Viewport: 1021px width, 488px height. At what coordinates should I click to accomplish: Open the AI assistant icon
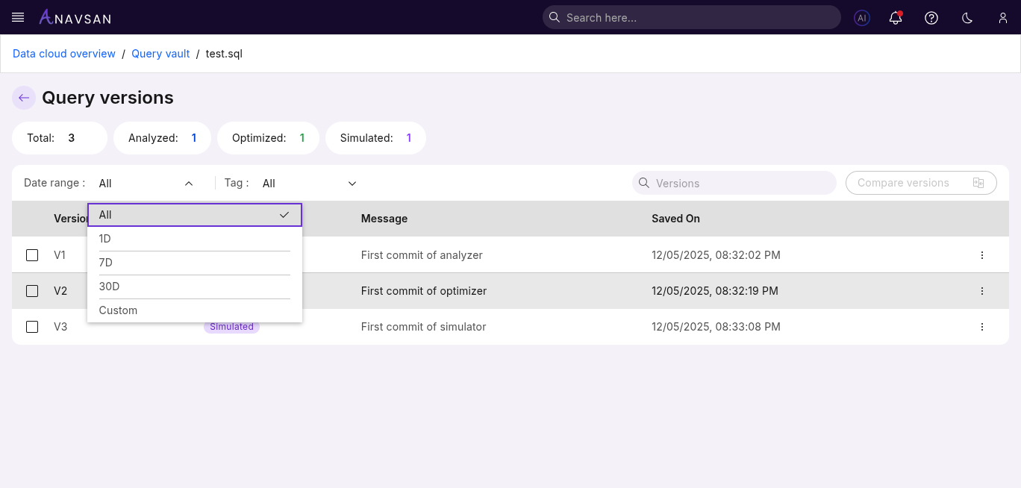(861, 17)
